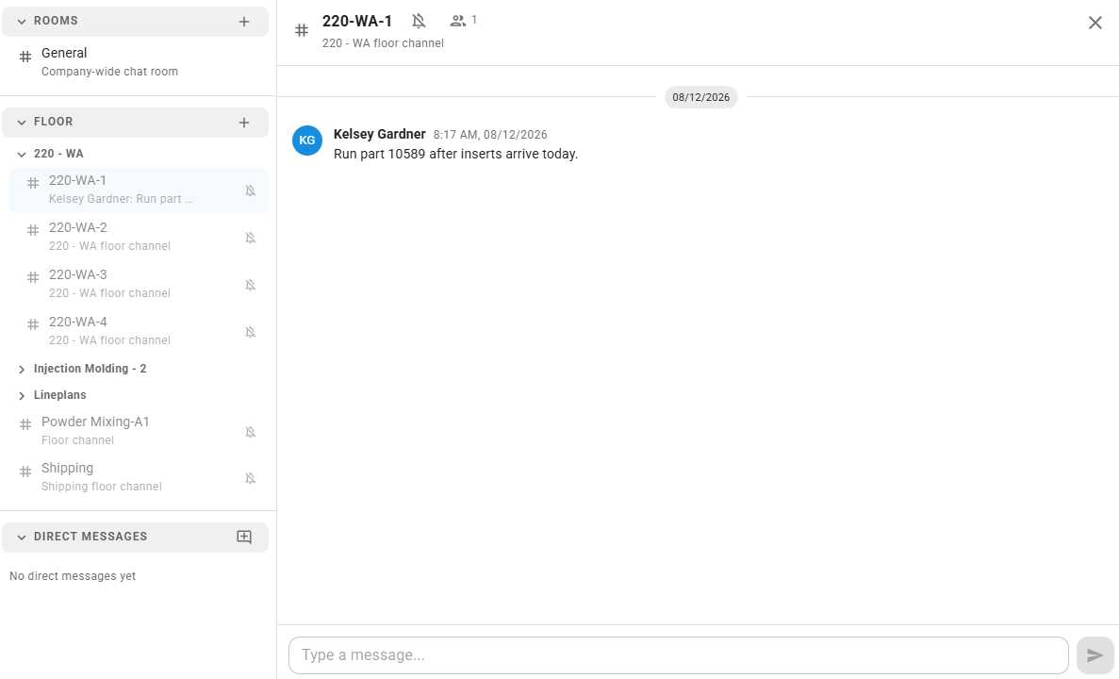
Task: Toggle the muted bell for 220-WA-4
Action: [251, 332]
